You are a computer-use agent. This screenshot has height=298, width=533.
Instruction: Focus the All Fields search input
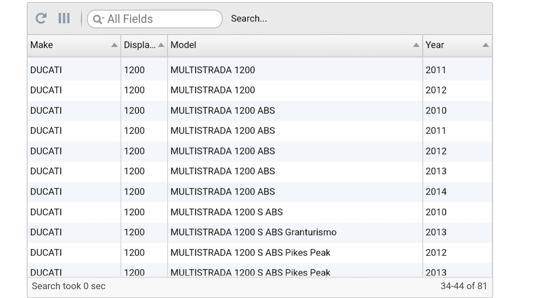coord(161,19)
